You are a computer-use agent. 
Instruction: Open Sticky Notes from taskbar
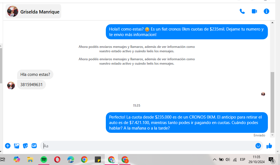98,159
